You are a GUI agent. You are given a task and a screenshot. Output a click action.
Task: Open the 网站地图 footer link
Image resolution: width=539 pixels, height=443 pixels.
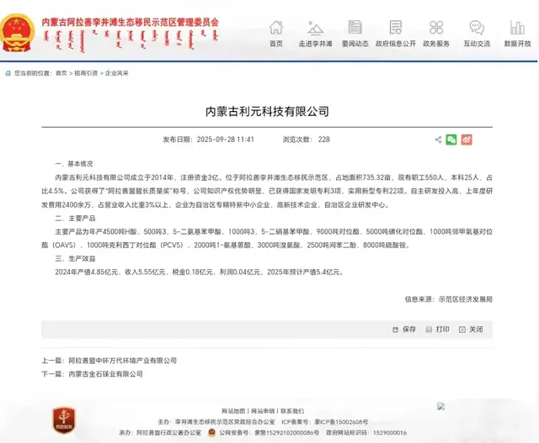233,411
